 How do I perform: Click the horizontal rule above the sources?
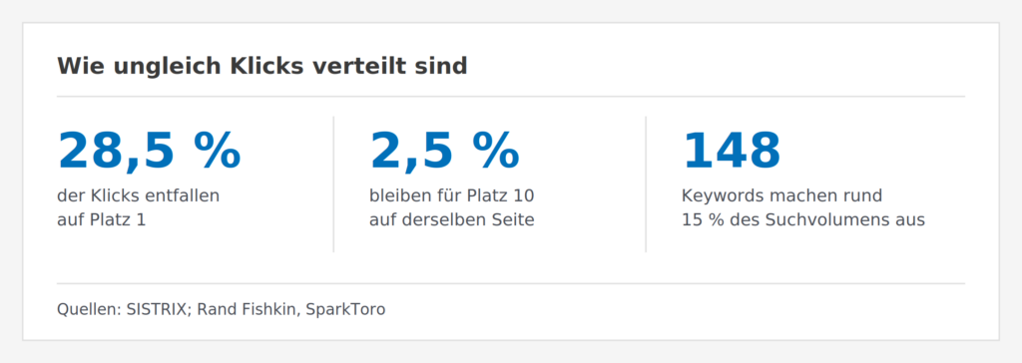click(511, 283)
